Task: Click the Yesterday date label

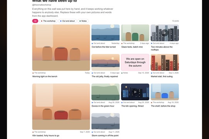Action: 115,43
